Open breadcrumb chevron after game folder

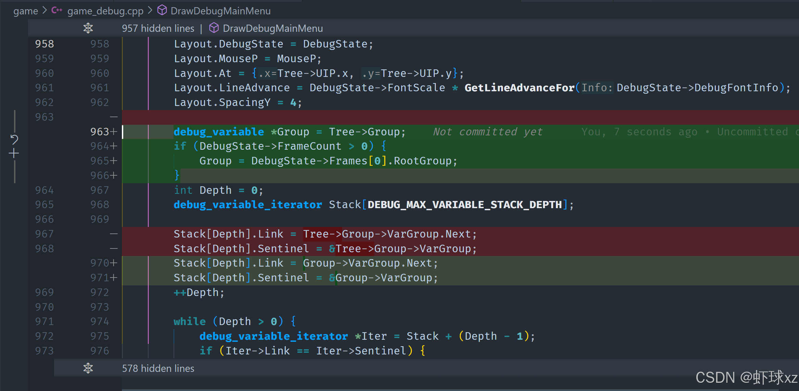click(x=45, y=11)
